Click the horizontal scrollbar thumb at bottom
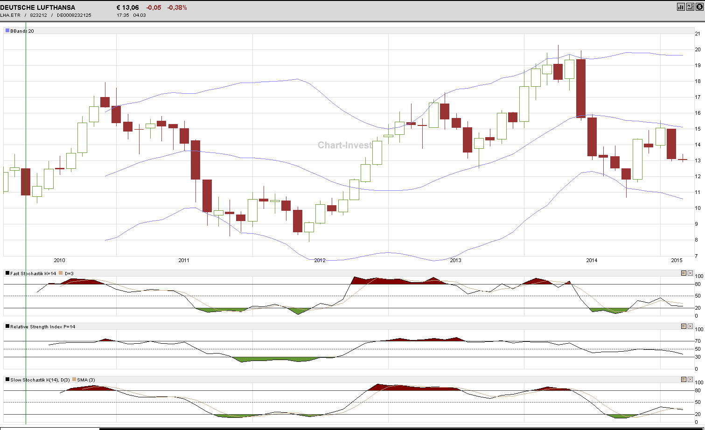The image size is (705, 430). click(402, 429)
